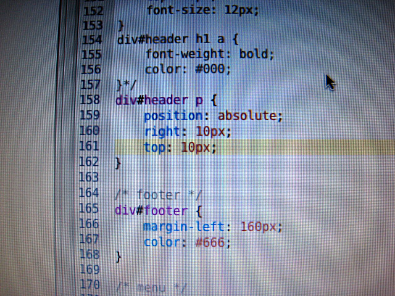Click line number 159 in gutter
Screen dimensions: 395x296
point(89,115)
